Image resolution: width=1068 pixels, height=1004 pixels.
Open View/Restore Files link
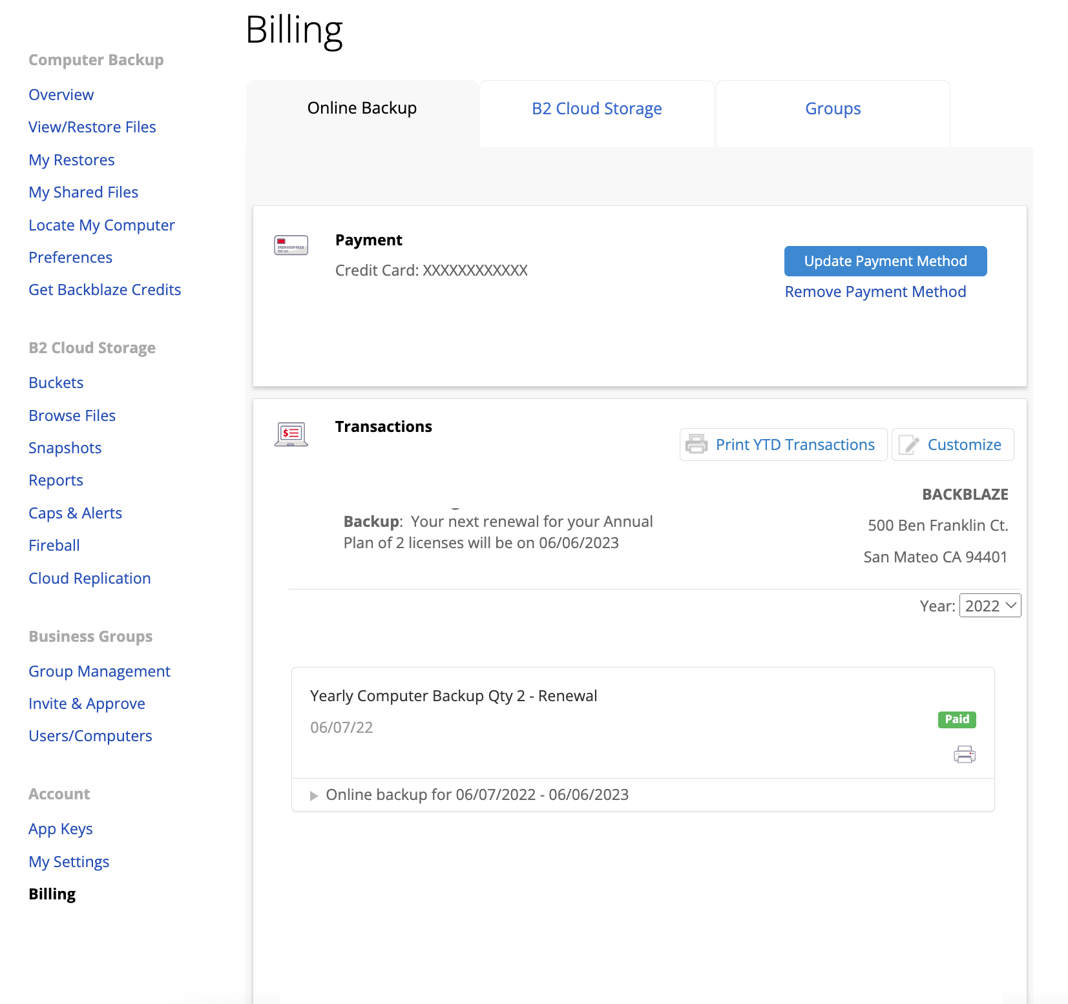tap(92, 127)
